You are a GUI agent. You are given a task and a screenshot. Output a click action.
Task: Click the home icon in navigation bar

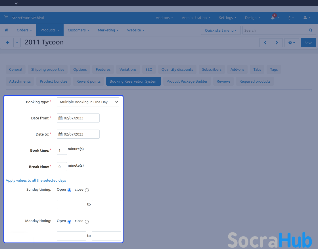tap(6, 30)
